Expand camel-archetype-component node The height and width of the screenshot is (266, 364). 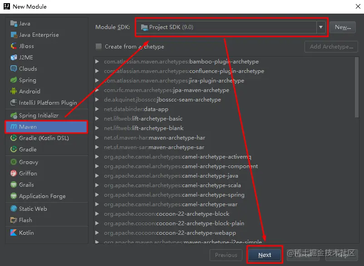[x=97, y=166]
